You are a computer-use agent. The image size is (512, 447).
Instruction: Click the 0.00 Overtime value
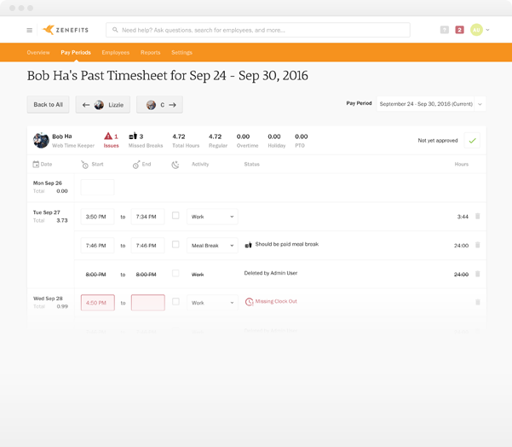pyautogui.click(x=243, y=136)
